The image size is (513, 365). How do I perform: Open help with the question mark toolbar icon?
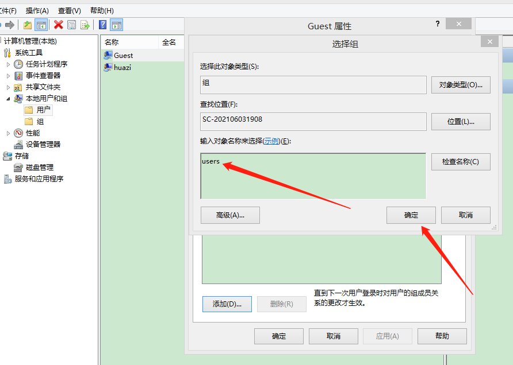[104, 25]
